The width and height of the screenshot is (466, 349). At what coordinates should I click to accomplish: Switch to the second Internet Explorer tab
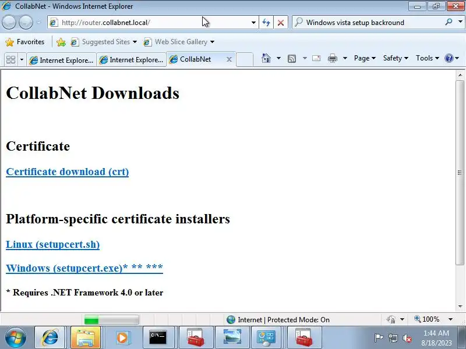(x=132, y=60)
